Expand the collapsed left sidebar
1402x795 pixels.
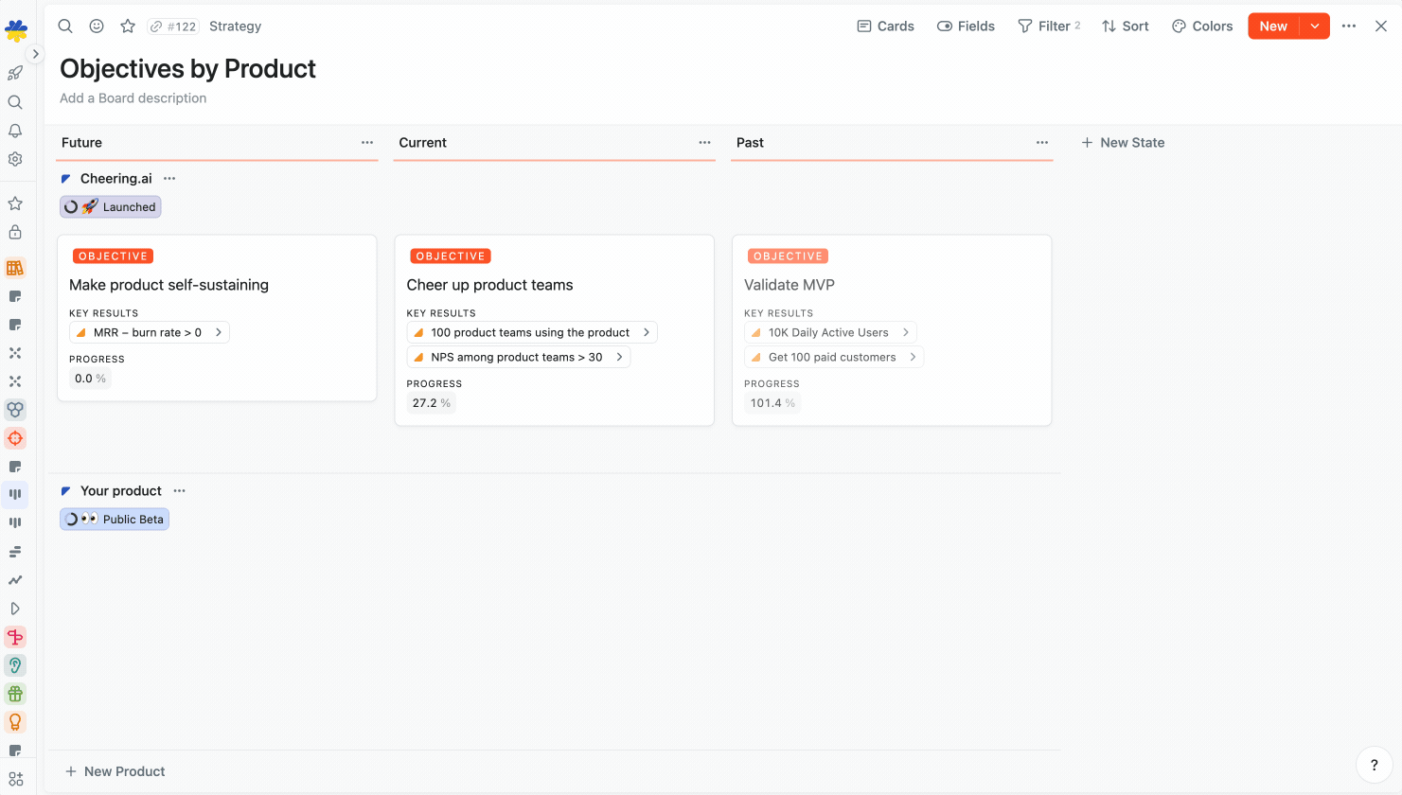point(35,54)
